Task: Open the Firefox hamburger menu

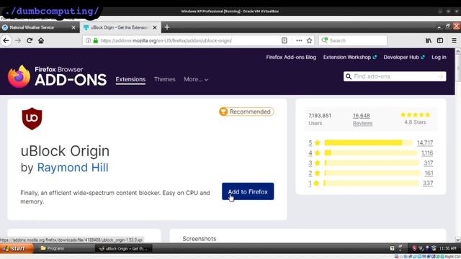Action: coord(454,40)
